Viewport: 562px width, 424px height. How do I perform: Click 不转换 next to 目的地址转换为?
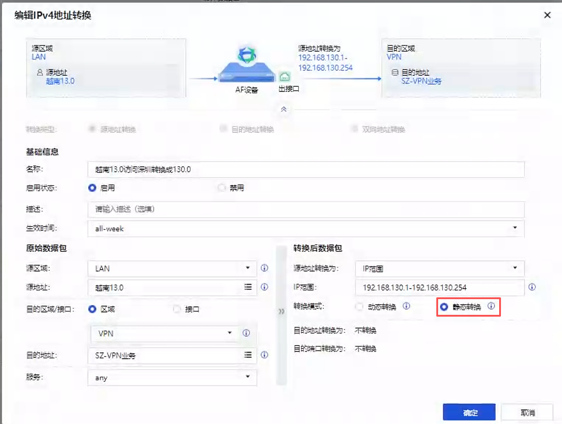pyautogui.click(x=365, y=331)
